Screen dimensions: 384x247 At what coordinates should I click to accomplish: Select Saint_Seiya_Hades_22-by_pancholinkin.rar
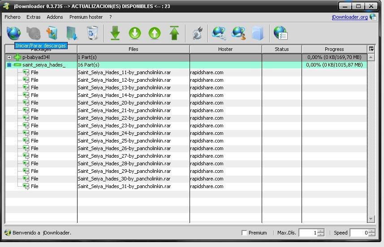[124, 118]
